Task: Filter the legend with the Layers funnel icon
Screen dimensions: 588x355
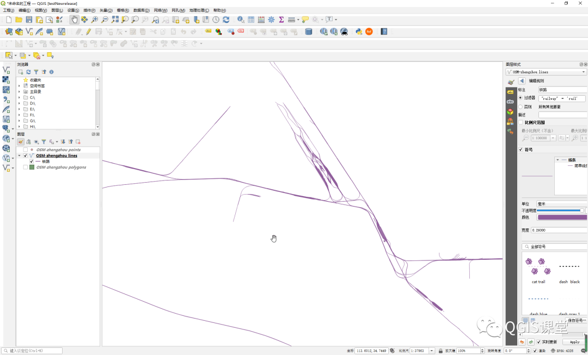Action: click(44, 141)
